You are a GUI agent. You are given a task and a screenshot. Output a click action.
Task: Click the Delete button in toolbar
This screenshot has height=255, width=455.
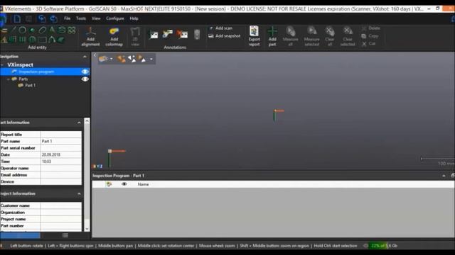coord(371,28)
